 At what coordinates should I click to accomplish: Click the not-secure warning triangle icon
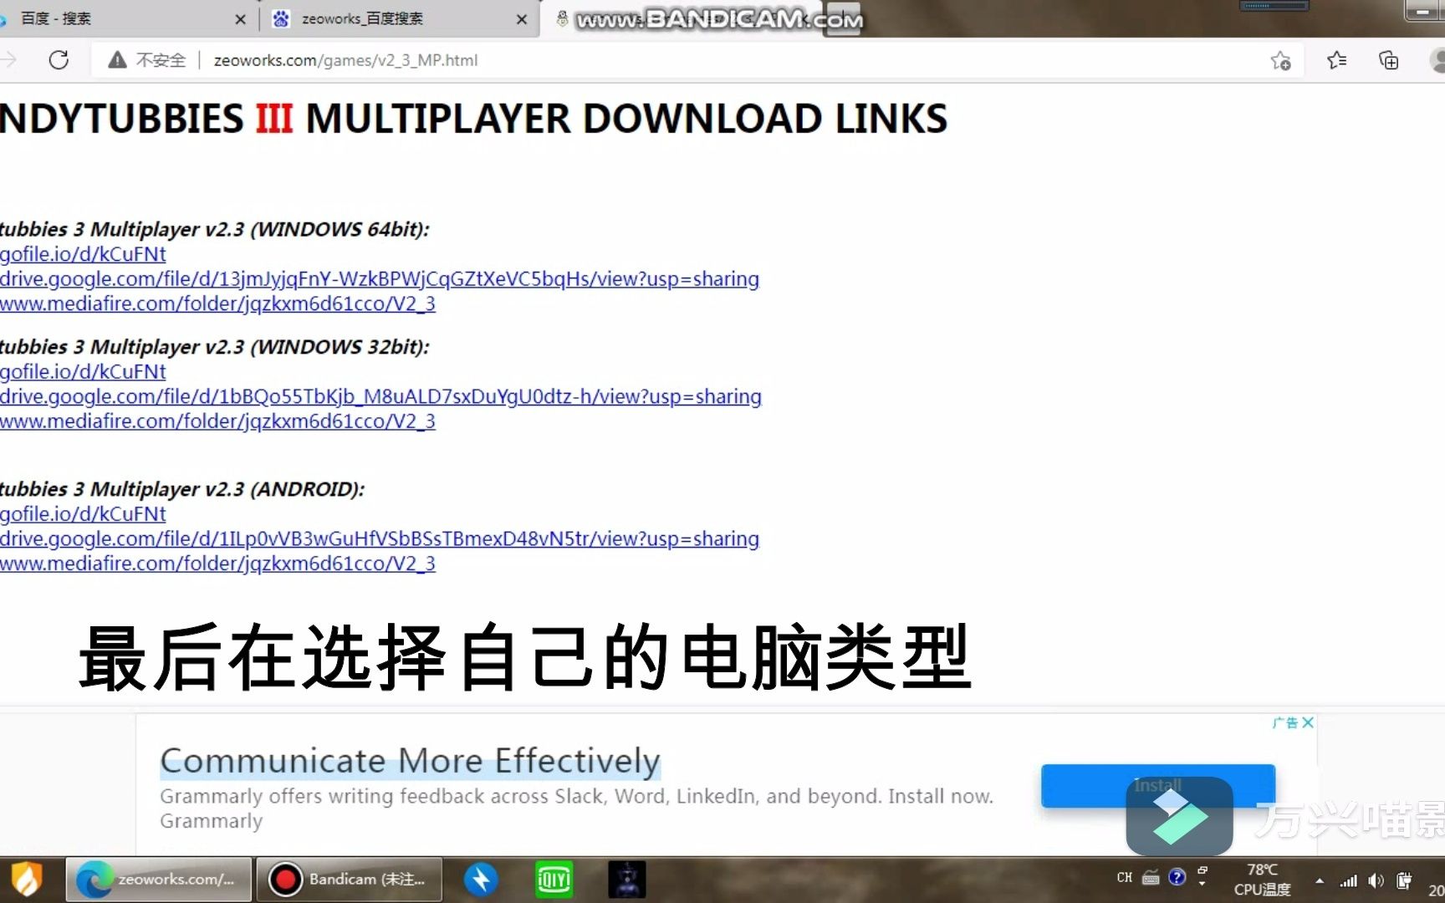tap(117, 60)
